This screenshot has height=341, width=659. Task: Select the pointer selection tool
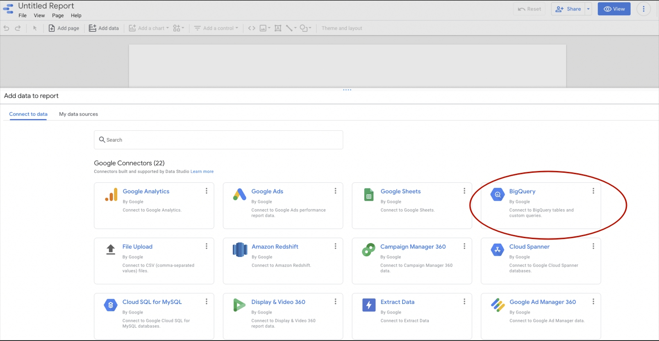click(x=35, y=28)
